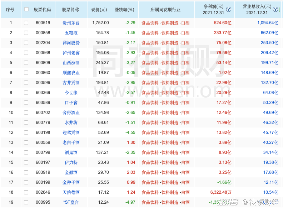Viewport: 283px width, 208px height.
Task: Select change value 2.03 for 金徽酒
Action: [x=131, y=172]
